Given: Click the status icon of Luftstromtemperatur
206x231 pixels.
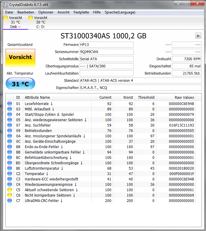Looking at the screenshot, I should point(10,168).
